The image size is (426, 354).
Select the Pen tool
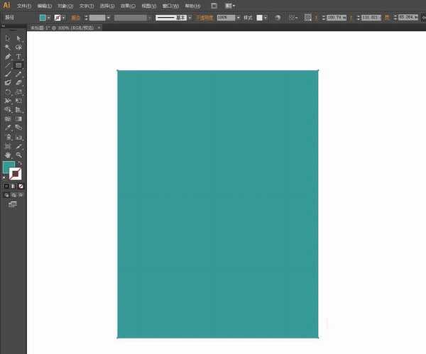pos(8,57)
